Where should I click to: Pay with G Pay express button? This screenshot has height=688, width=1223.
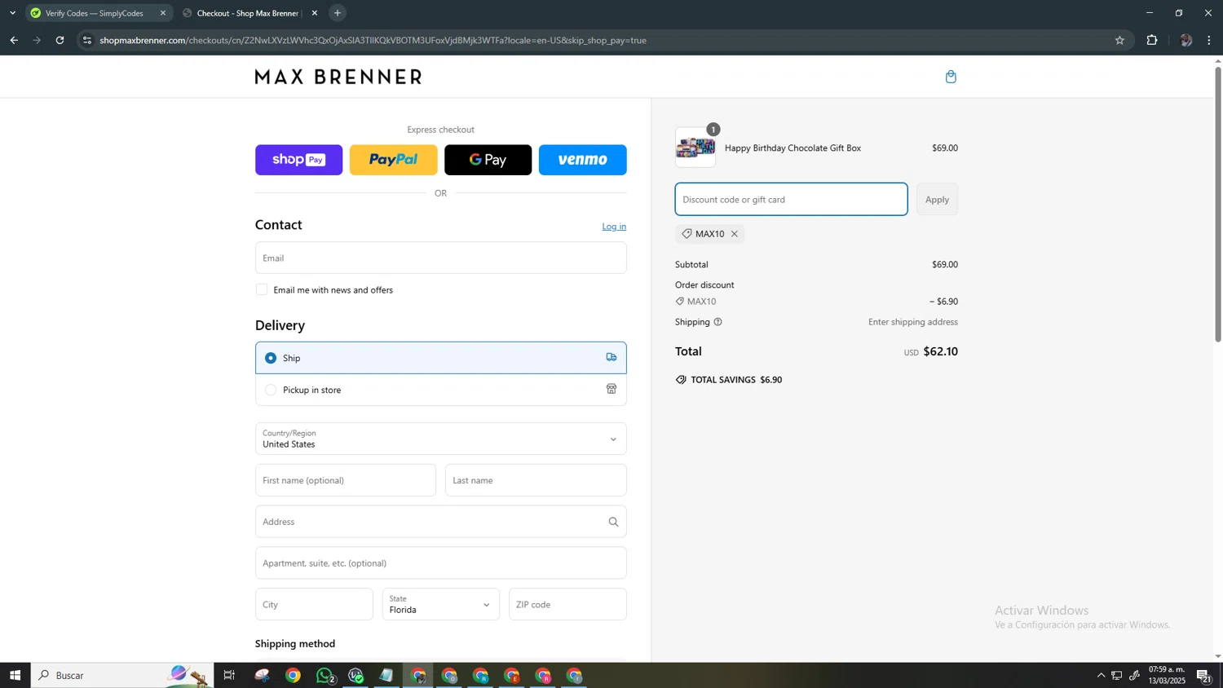pyautogui.click(x=488, y=160)
